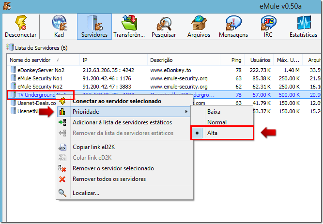The height and width of the screenshot is (224, 323).
Task: Click the server icon of UsenetNL row
Action: pyautogui.click(x=13, y=111)
